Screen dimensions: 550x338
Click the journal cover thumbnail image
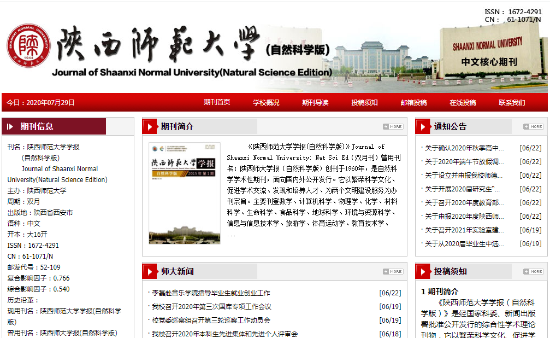pyautogui.click(x=185, y=193)
